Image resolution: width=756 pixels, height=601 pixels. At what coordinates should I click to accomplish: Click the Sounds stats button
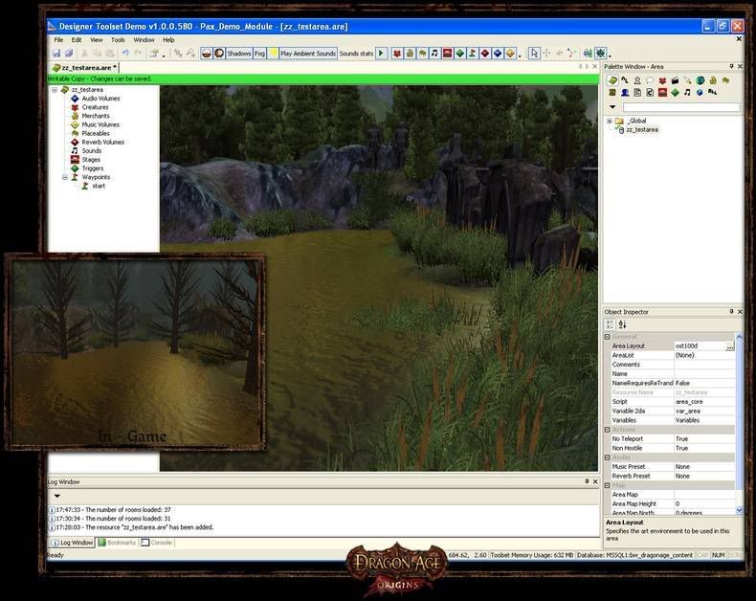356,54
